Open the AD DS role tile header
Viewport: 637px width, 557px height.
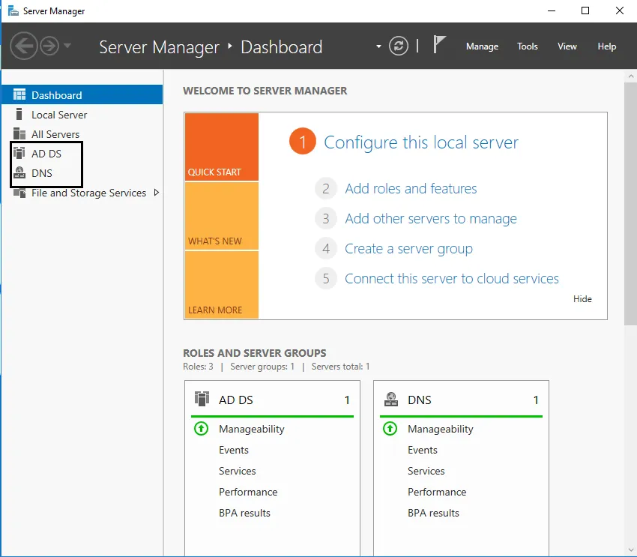coord(272,400)
